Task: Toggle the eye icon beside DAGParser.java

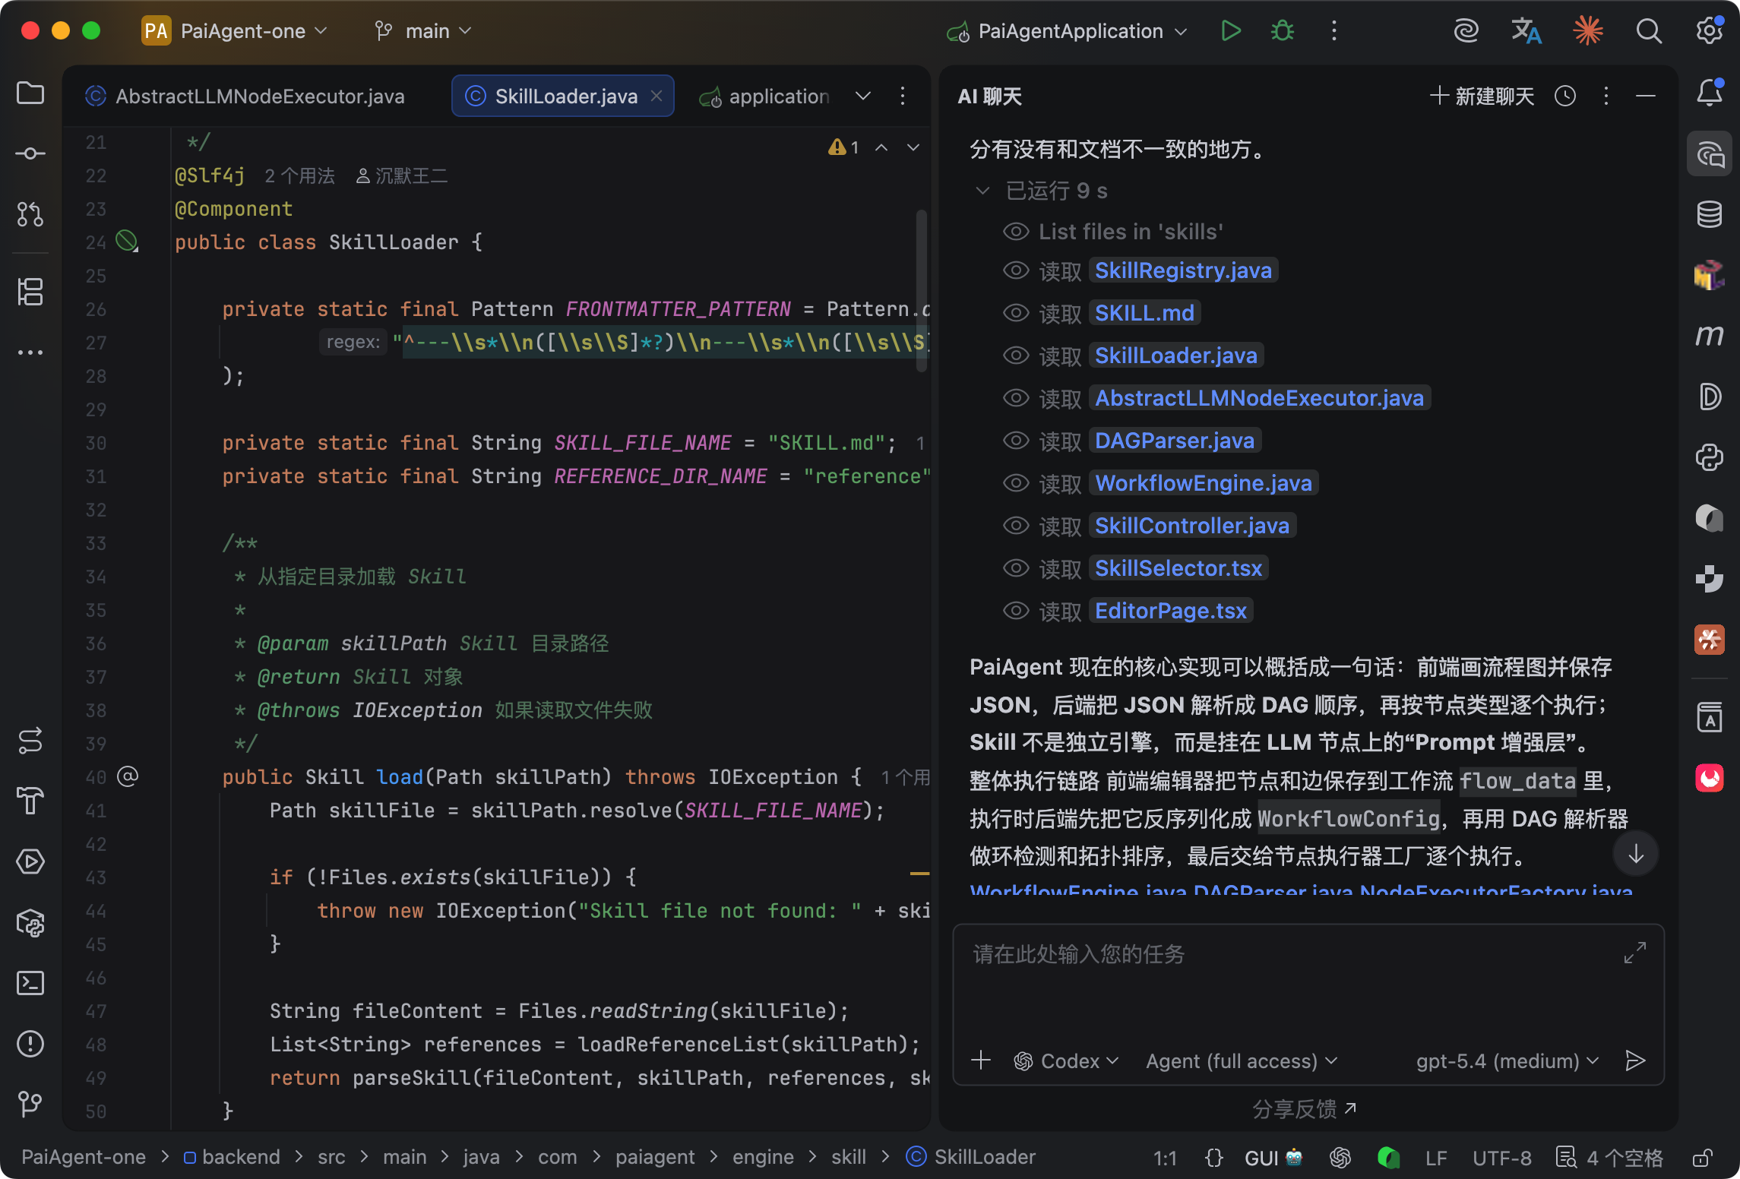Action: (1016, 441)
